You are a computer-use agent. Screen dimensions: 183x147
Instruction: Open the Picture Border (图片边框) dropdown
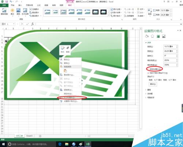[x=116, y=9]
